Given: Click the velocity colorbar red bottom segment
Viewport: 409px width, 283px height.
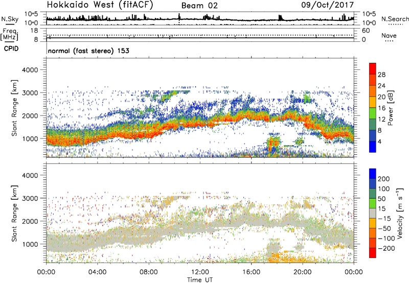Looking at the screenshot, I should [x=373, y=253].
